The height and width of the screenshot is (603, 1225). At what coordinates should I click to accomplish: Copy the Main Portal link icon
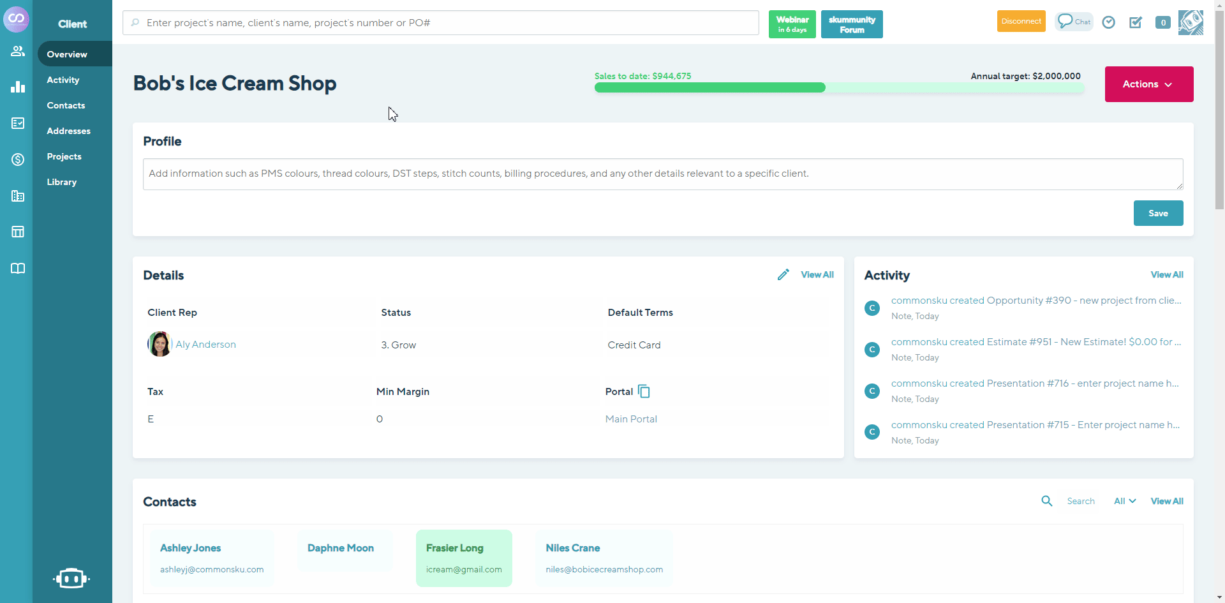coord(644,391)
